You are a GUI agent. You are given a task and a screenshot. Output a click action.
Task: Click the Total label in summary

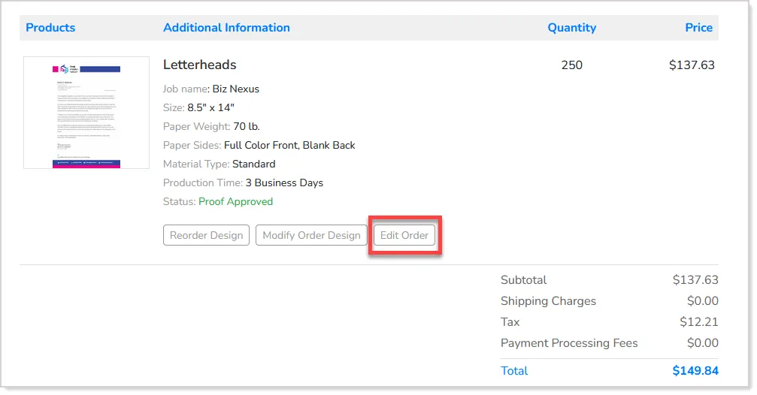(514, 371)
